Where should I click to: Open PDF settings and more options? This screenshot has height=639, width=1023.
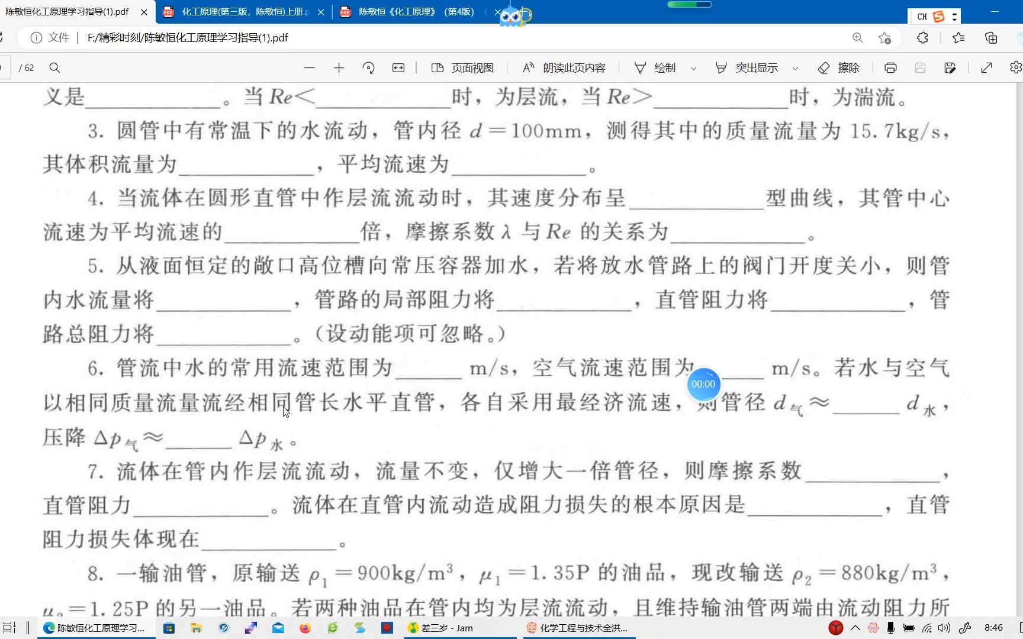coord(1015,67)
